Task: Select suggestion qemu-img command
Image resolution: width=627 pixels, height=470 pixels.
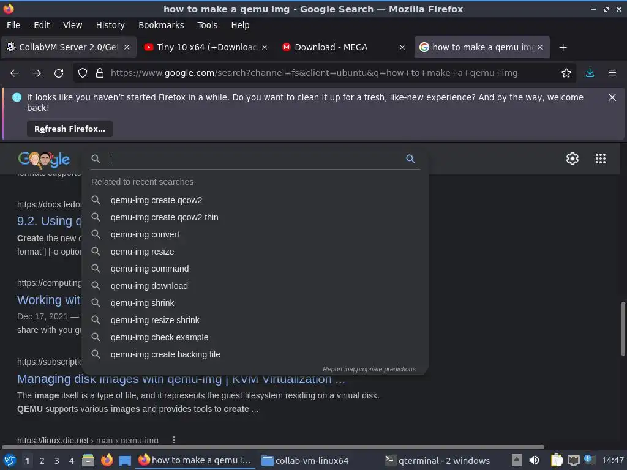Action: point(255,269)
